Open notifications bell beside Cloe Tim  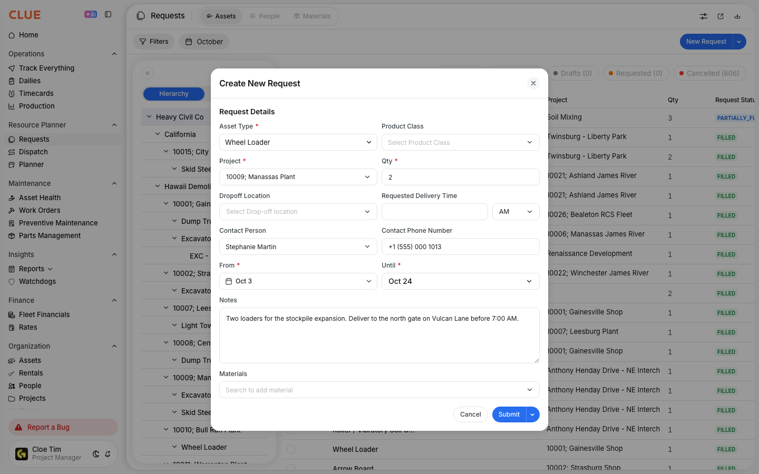(108, 454)
